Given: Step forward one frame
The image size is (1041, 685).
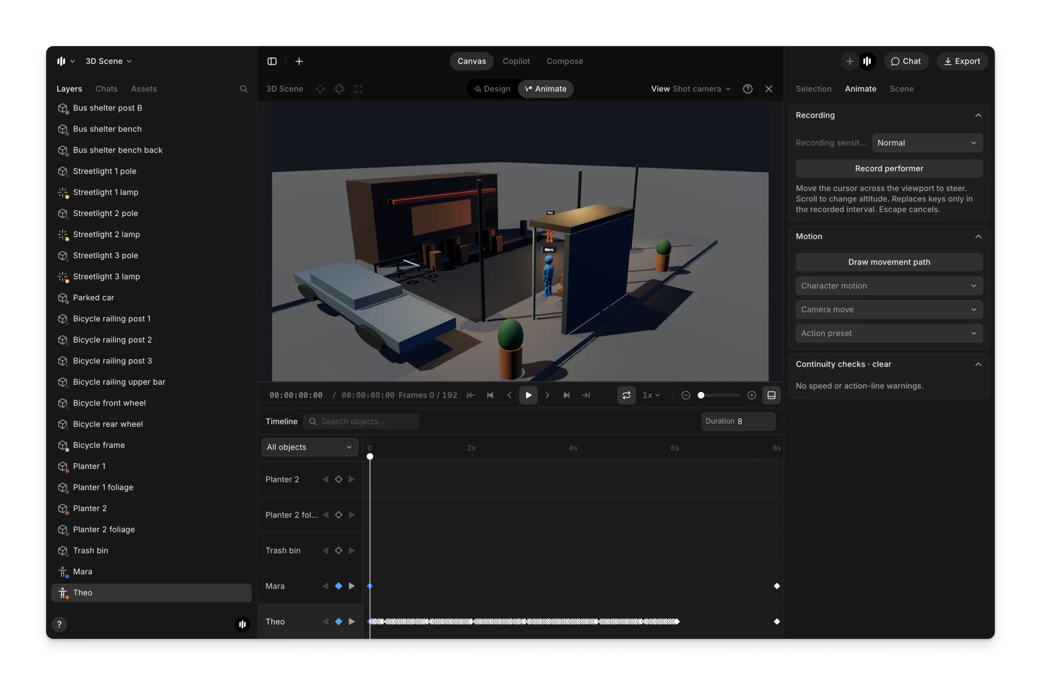Looking at the screenshot, I should point(547,396).
